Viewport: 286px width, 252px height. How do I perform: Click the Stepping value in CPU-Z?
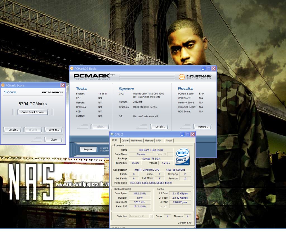click(185, 174)
